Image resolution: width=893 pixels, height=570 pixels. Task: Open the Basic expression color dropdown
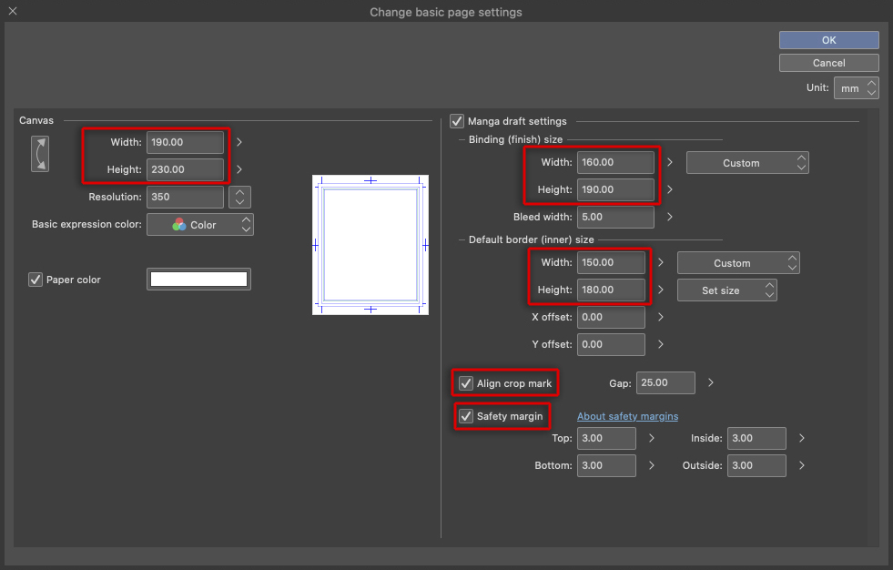(200, 225)
